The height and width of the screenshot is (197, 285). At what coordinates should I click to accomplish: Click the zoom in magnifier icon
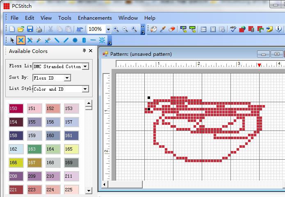pyautogui.click(x=116, y=29)
